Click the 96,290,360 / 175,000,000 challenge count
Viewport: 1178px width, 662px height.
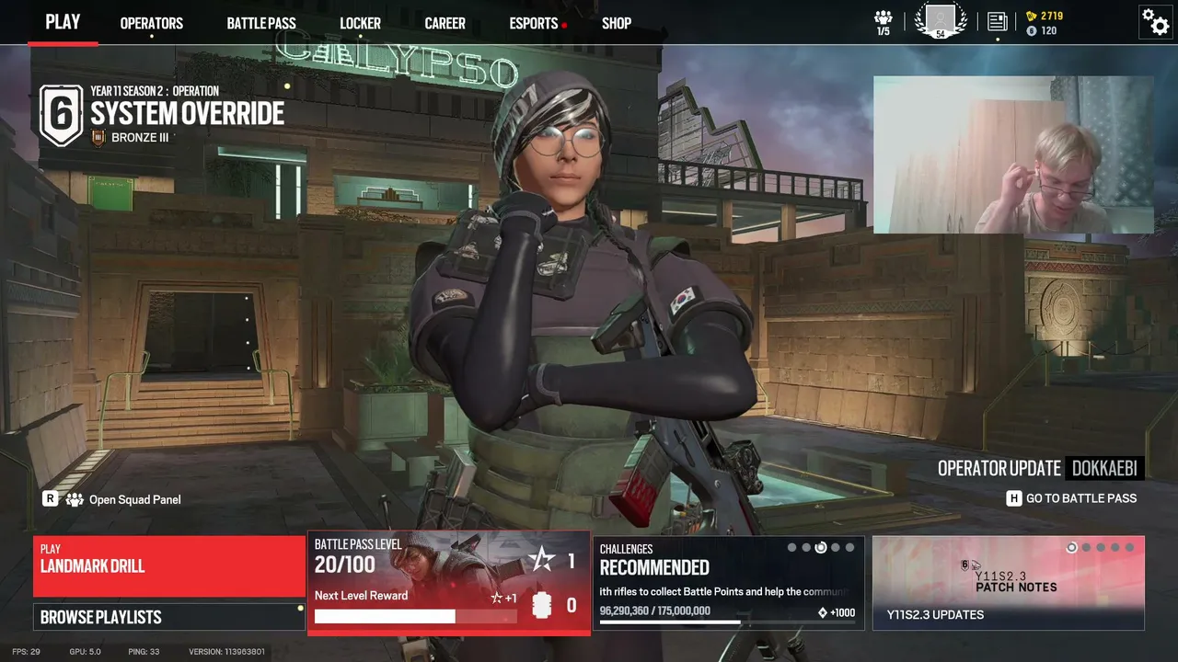(x=655, y=611)
